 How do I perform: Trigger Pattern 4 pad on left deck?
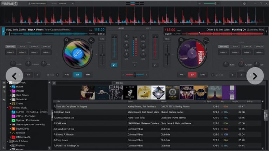point(46,52)
